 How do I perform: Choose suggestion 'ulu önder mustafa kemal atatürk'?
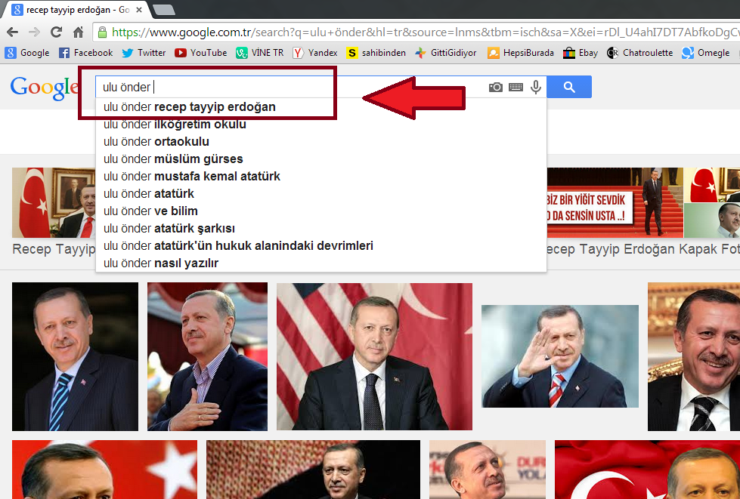tap(191, 177)
